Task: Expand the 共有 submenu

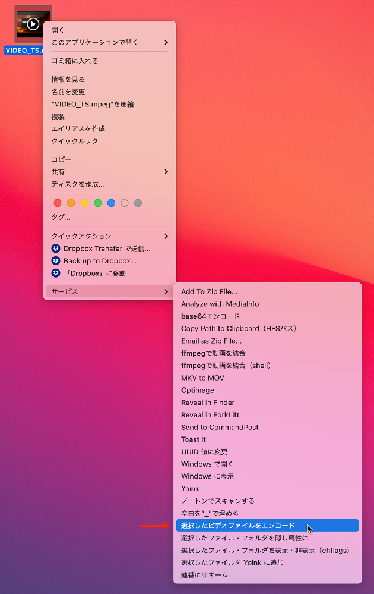Action: tap(110, 172)
